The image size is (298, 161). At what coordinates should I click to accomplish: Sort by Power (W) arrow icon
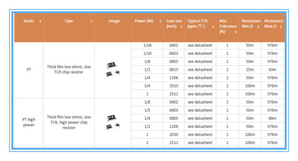point(160,22)
